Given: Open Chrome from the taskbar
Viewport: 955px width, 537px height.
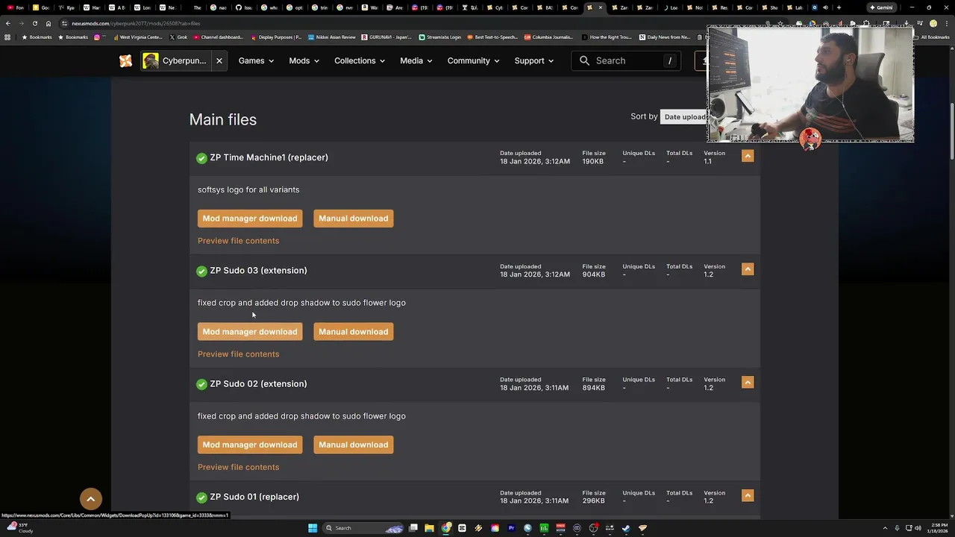Looking at the screenshot, I should [445, 528].
